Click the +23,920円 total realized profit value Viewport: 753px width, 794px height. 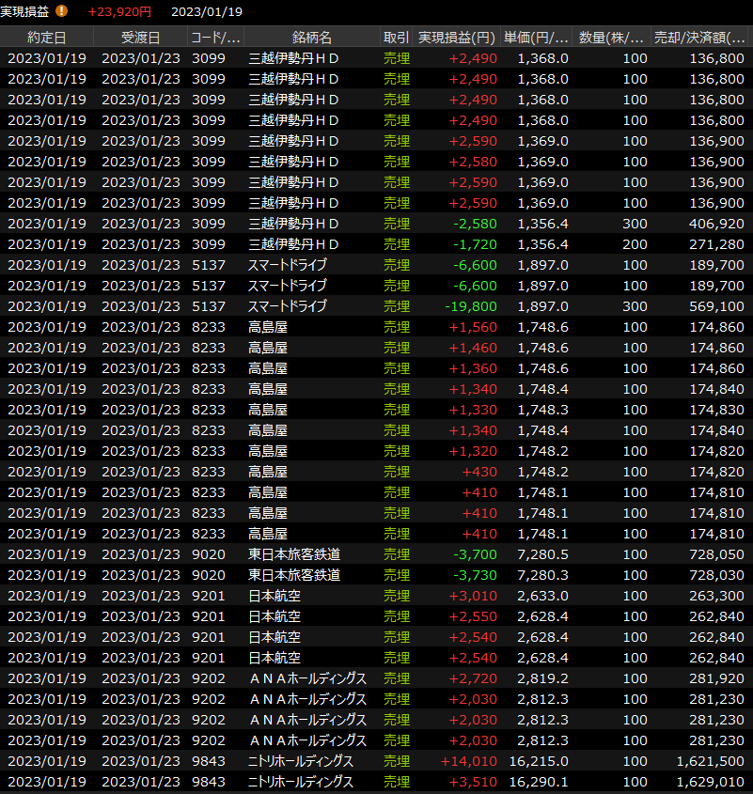point(119,11)
